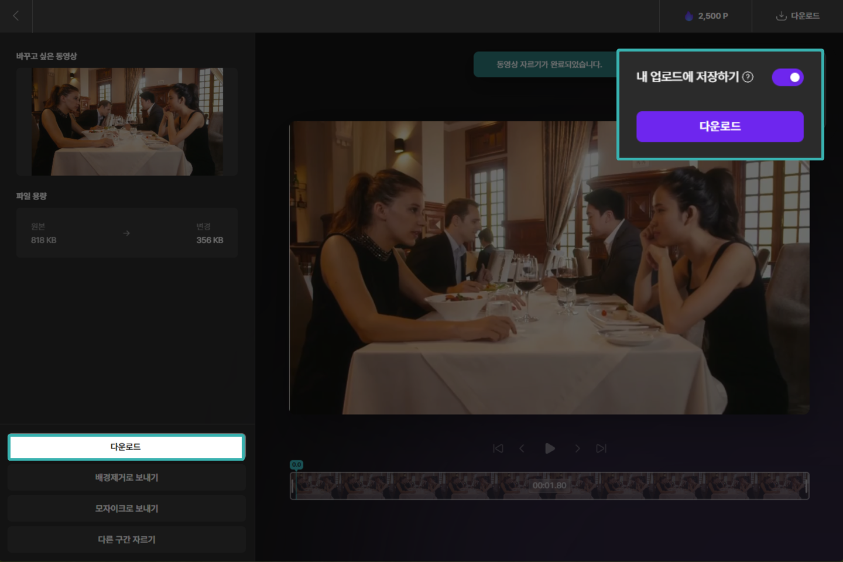Toggle the 내 업로드에 저장하기 switch off
Image resolution: width=843 pixels, height=562 pixels.
click(787, 77)
